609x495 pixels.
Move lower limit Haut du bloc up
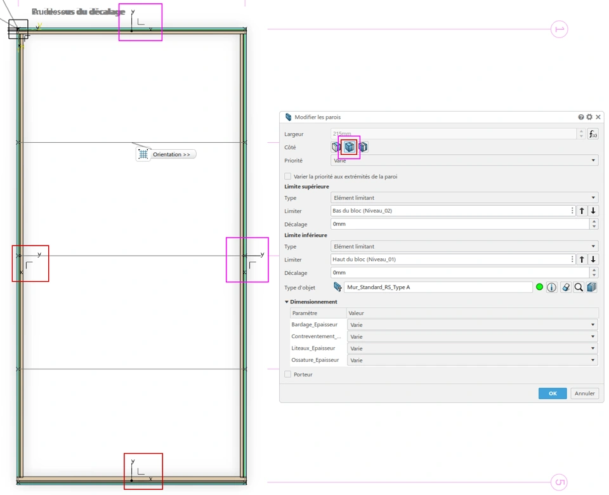point(582,260)
